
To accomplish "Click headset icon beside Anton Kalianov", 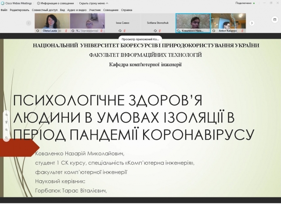I will pyautogui.click(x=214, y=31).
